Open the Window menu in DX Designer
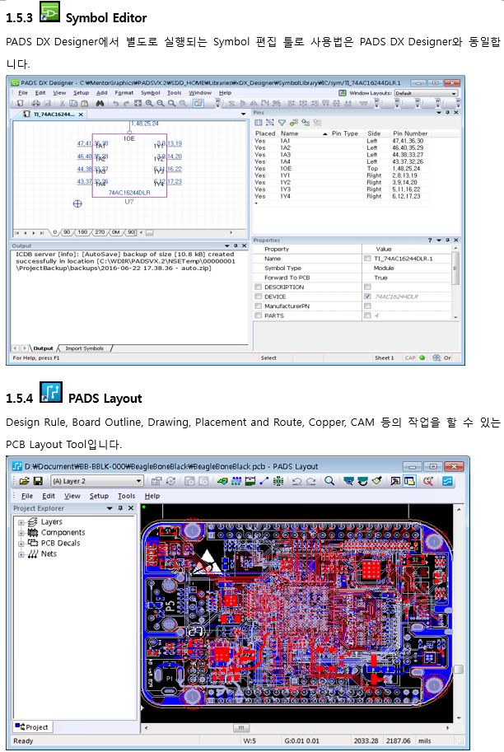The width and height of the screenshot is (504, 752). click(200, 93)
